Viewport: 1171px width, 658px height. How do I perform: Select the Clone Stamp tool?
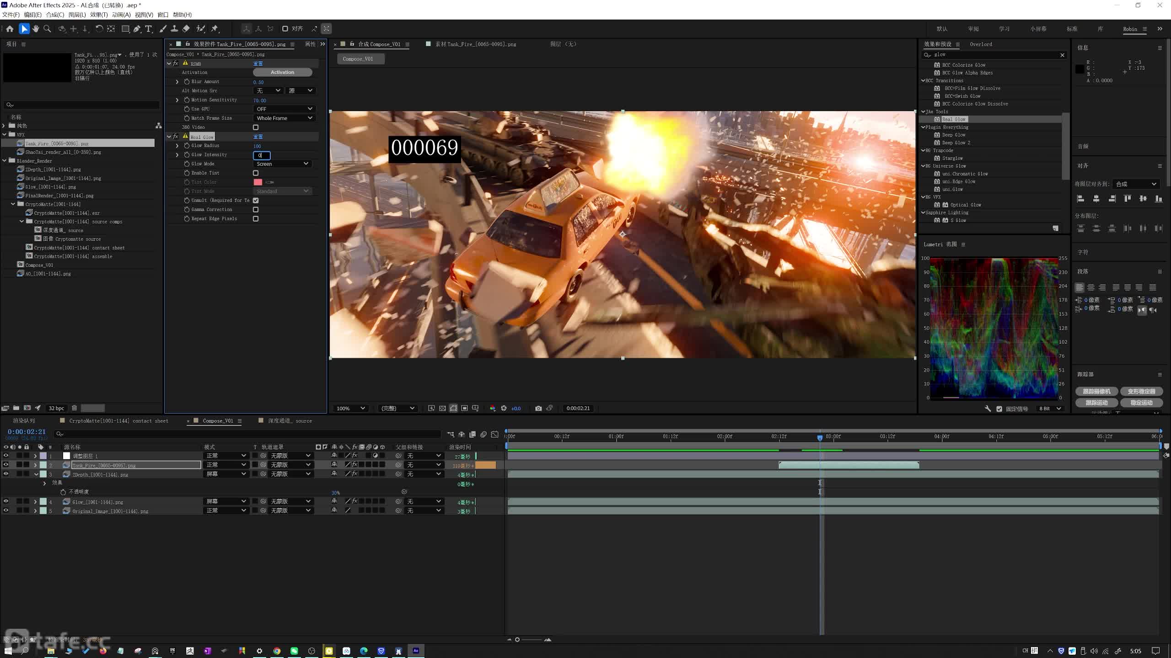(x=174, y=29)
